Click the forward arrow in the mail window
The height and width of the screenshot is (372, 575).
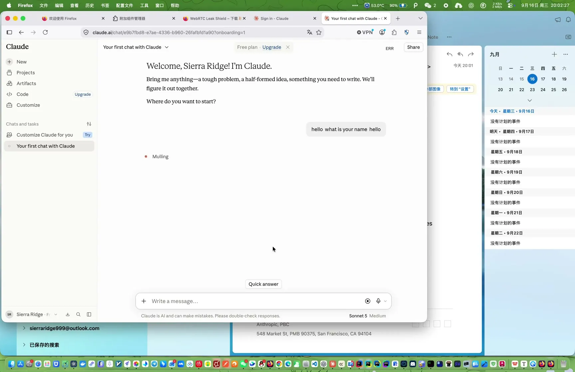click(x=471, y=54)
